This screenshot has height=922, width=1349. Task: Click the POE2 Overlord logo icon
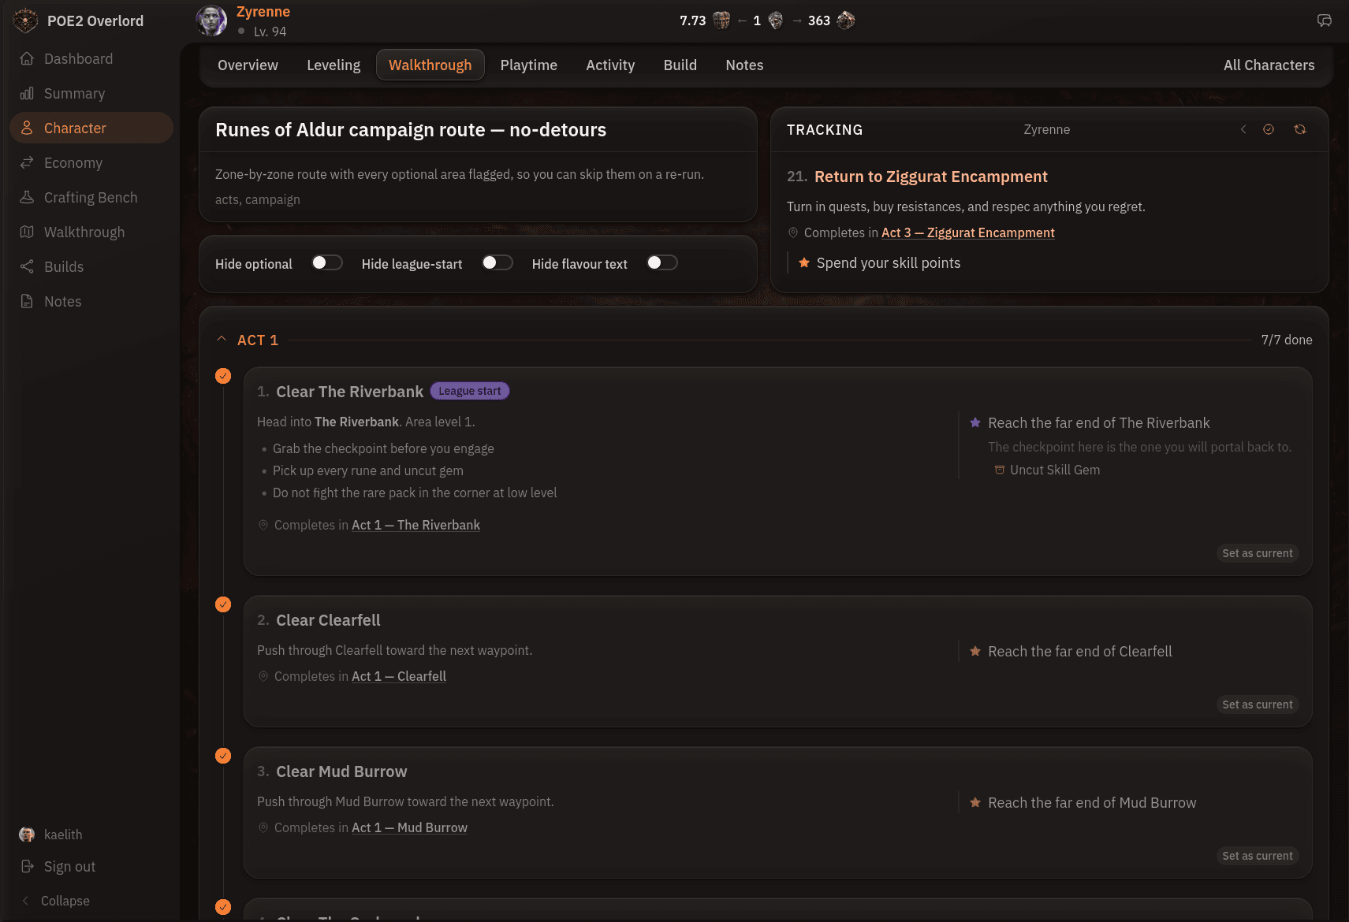pos(25,20)
